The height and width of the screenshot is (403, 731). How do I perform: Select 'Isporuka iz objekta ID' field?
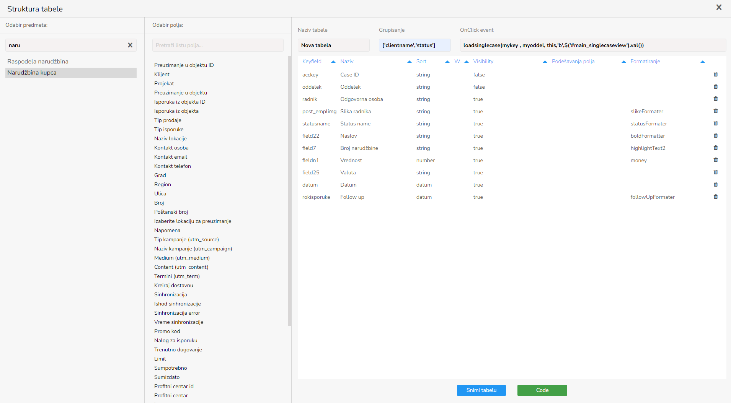coord(180,102)
